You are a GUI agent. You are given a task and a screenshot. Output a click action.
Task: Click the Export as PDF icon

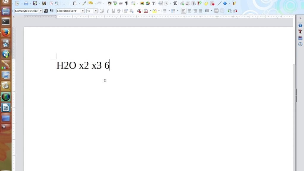[51, 4]
